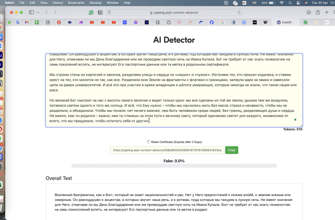Go forward with the forward arrow
Image resolution: width=335 pixels, height=220 pixels.
tap(55, 12)
